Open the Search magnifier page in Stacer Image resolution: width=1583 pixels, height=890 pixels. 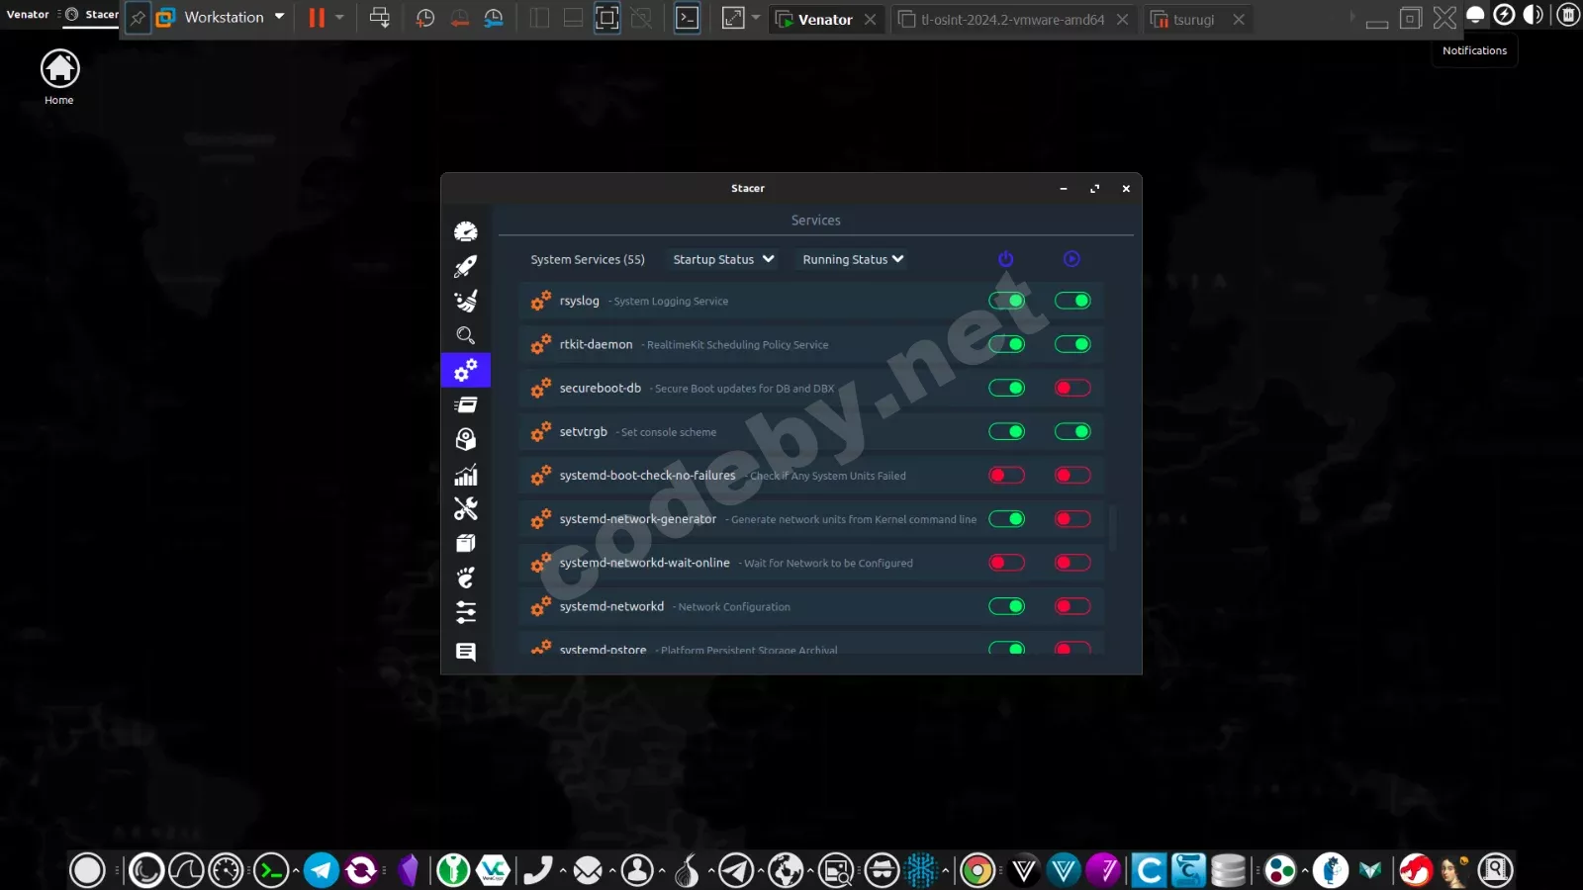click(466, 335)
